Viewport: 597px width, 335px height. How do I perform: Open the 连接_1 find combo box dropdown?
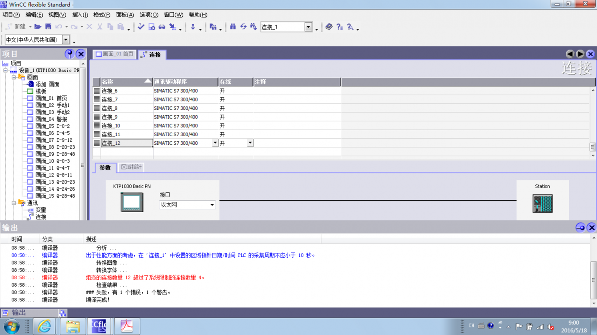(308, 27)
